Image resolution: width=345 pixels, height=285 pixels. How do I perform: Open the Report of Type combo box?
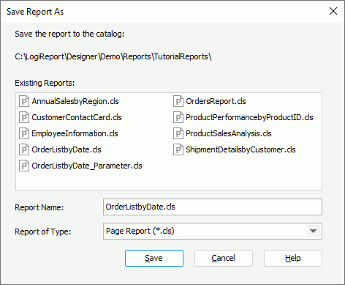[213, 231]
